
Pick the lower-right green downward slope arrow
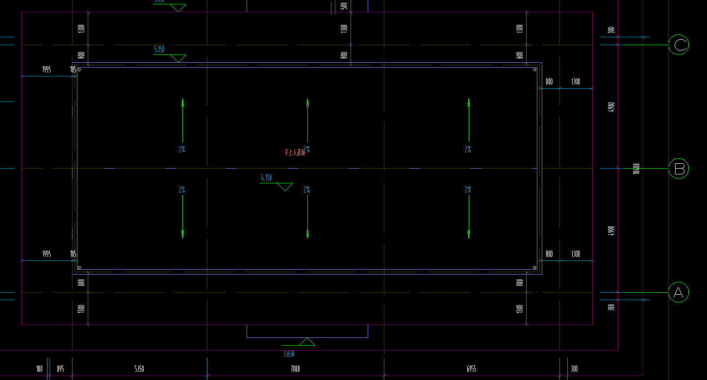click(469, 217)
